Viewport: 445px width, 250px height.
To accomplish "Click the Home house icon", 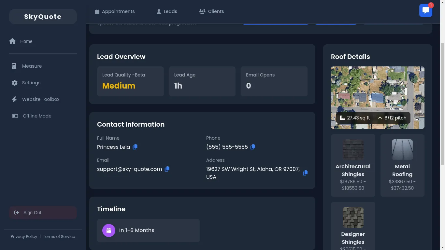I will click(12, 41).
